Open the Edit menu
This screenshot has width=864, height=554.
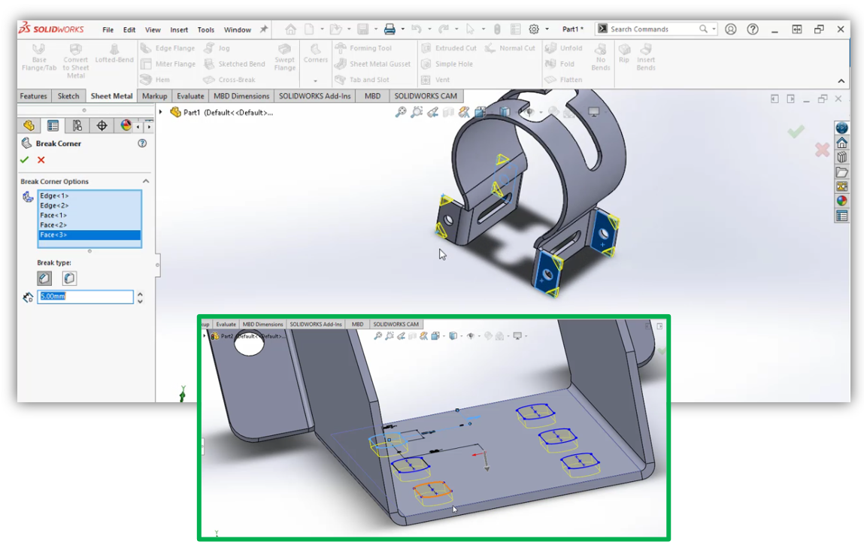coord(129,30)
